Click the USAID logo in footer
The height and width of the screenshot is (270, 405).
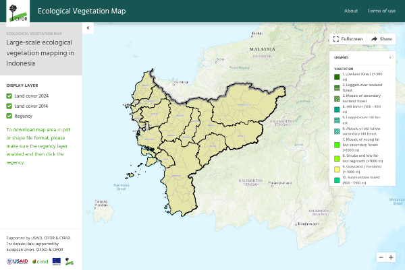18,261
